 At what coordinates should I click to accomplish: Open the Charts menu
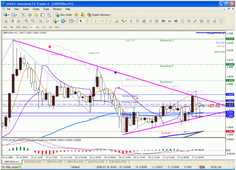point(36,9)
